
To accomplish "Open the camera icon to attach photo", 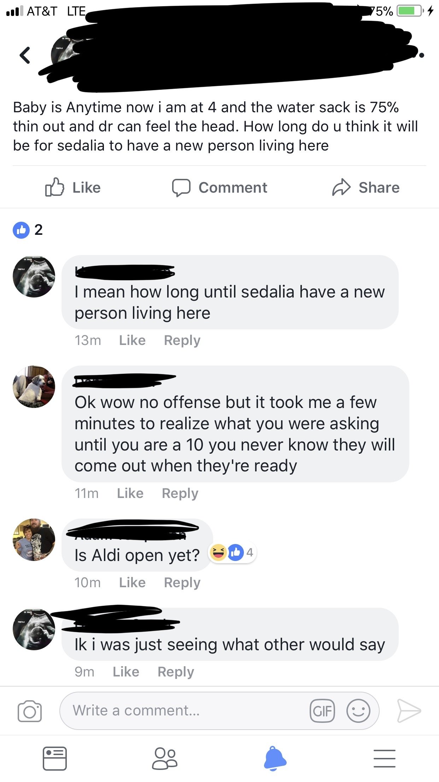I will click(30, 711).
